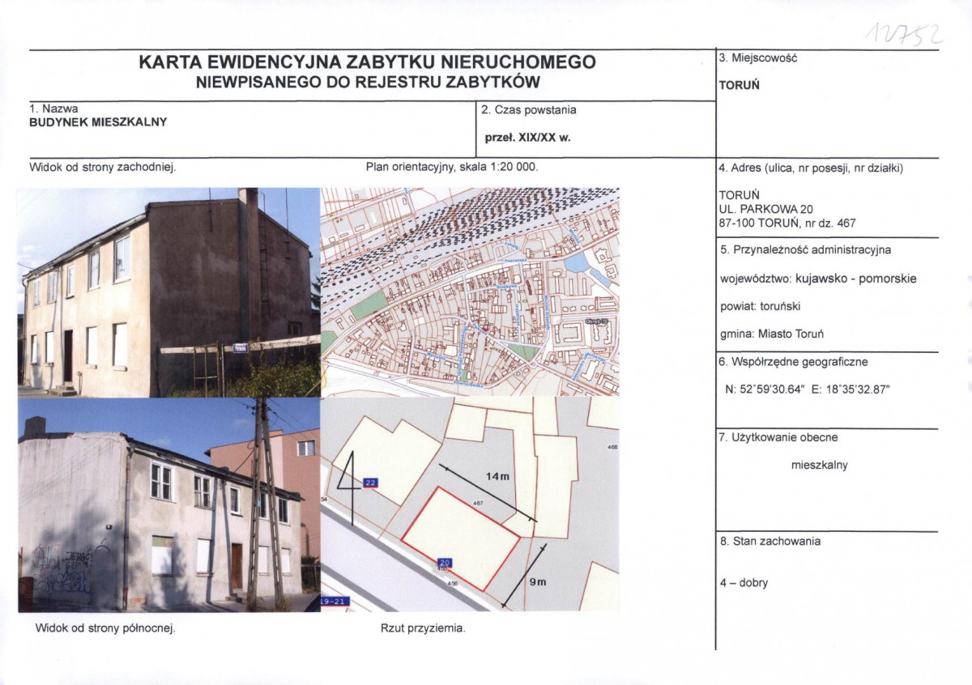Click the orientation map at 1:20 000 scale
The height and width of the screenshot is (685, 972).
[470, 292]
